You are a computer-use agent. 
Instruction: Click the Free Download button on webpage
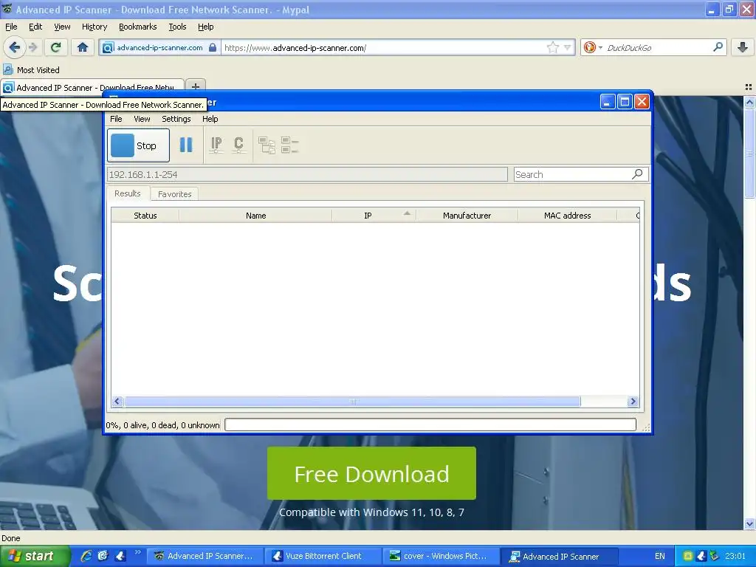click(371, 473)
